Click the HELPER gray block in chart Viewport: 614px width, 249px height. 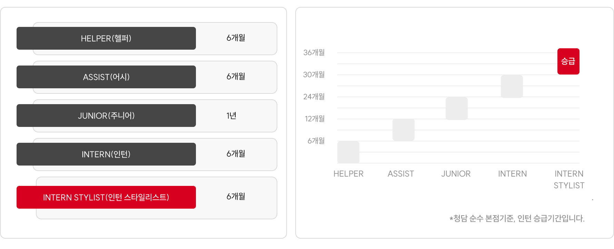pyautogui.click(x=348, y=152)
